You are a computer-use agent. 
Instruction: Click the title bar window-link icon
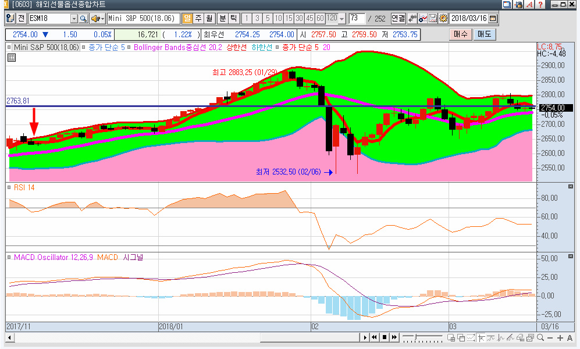click(507, 5)
